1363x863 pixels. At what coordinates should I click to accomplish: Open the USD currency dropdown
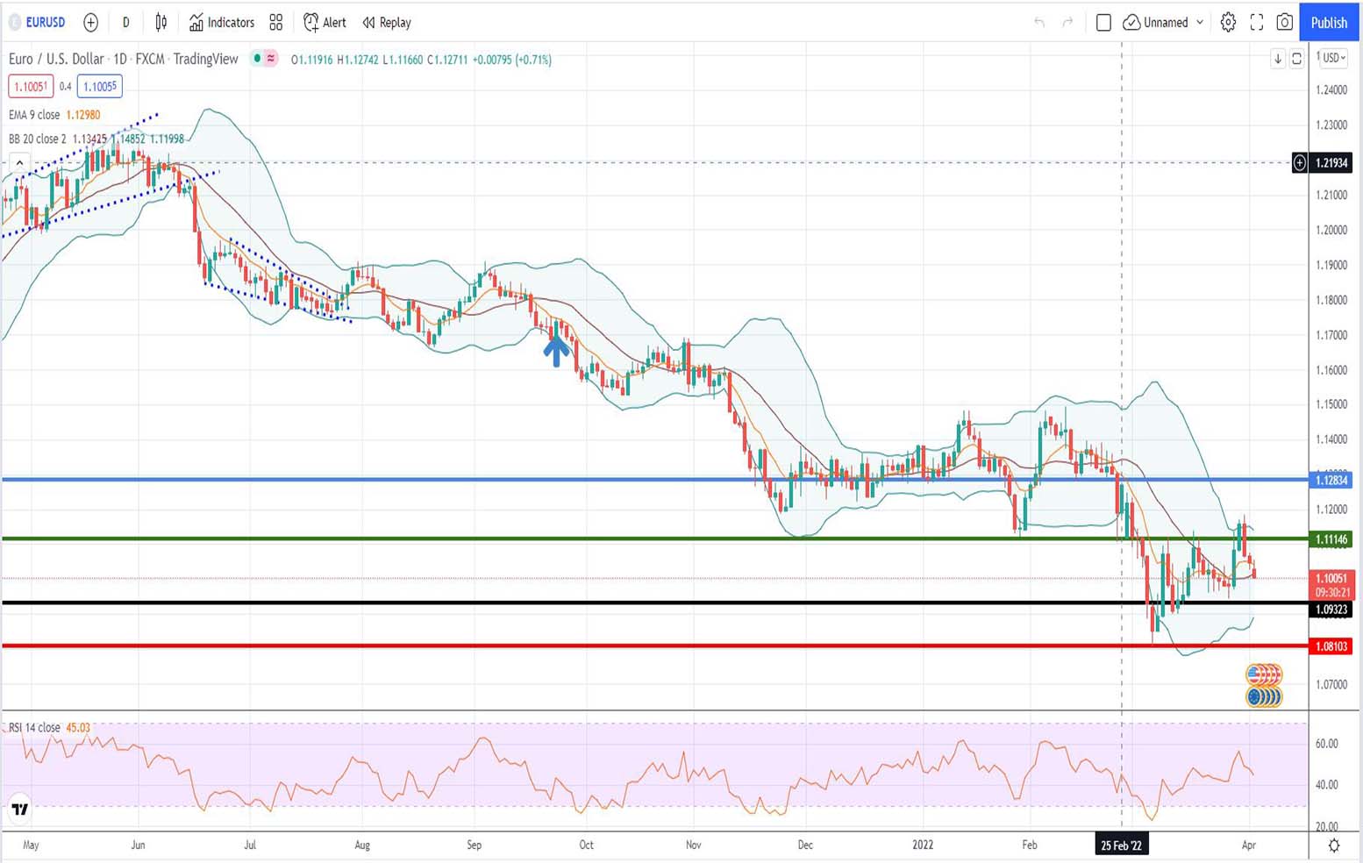coord(1333,58)
